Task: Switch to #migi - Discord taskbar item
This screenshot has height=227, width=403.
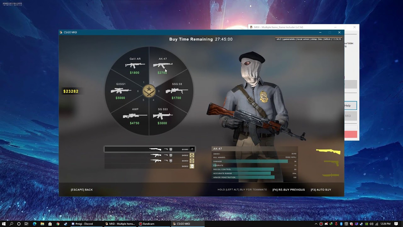Action: tap(86, 224)
